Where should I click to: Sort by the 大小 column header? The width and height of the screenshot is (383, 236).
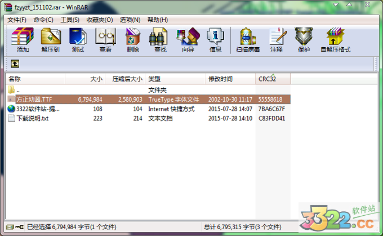click(85, 79)
